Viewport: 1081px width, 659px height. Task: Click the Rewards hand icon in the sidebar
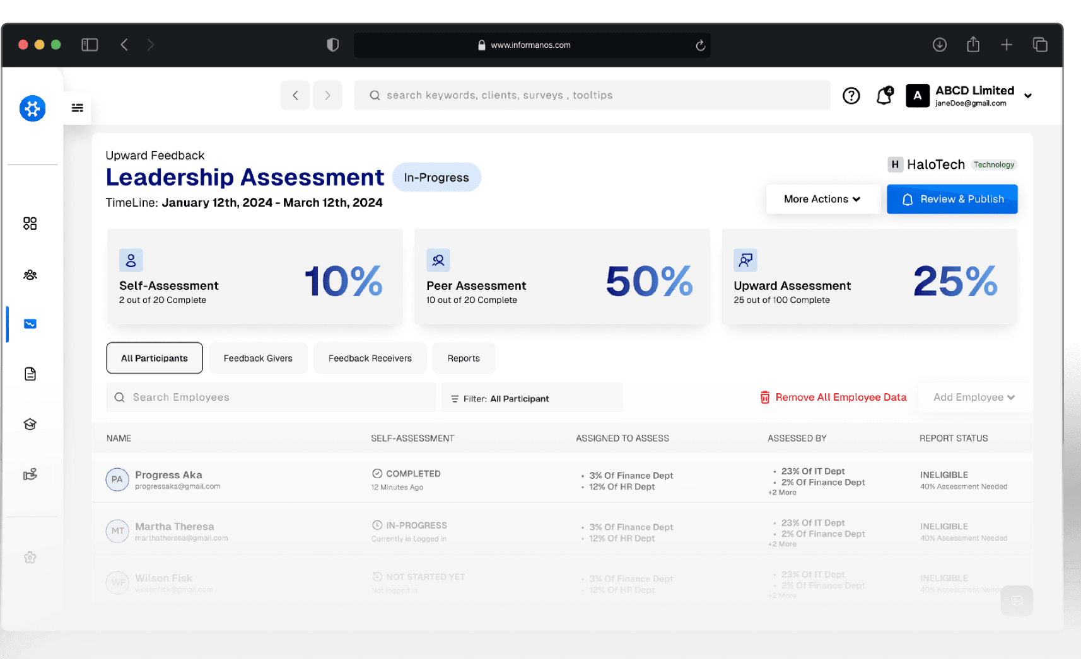[30, 474]
